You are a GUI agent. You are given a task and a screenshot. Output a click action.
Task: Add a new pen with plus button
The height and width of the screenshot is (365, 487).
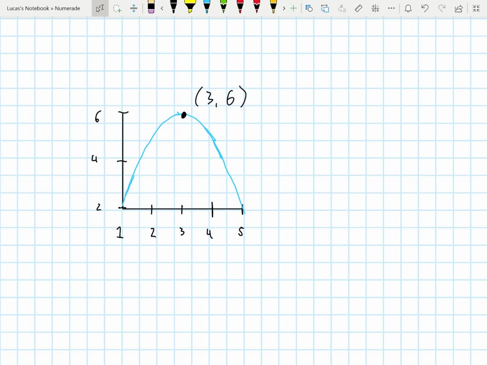(293, 8)
